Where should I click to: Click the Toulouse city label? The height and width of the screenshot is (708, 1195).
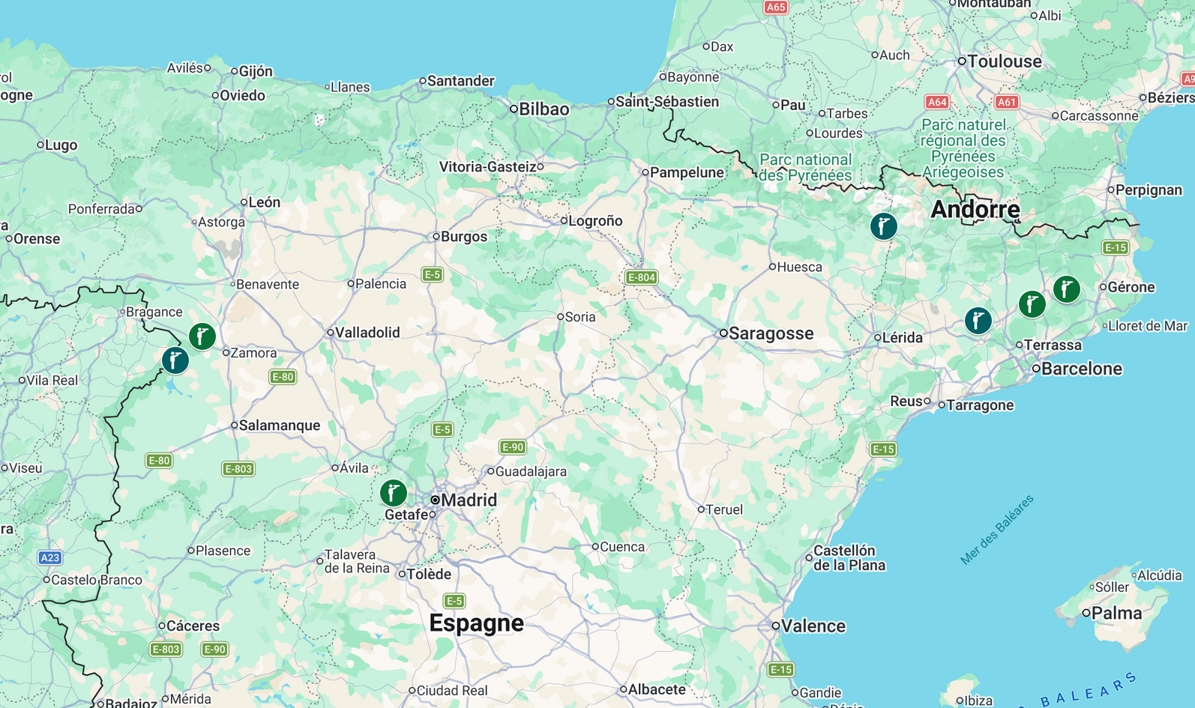point(1005,61)
